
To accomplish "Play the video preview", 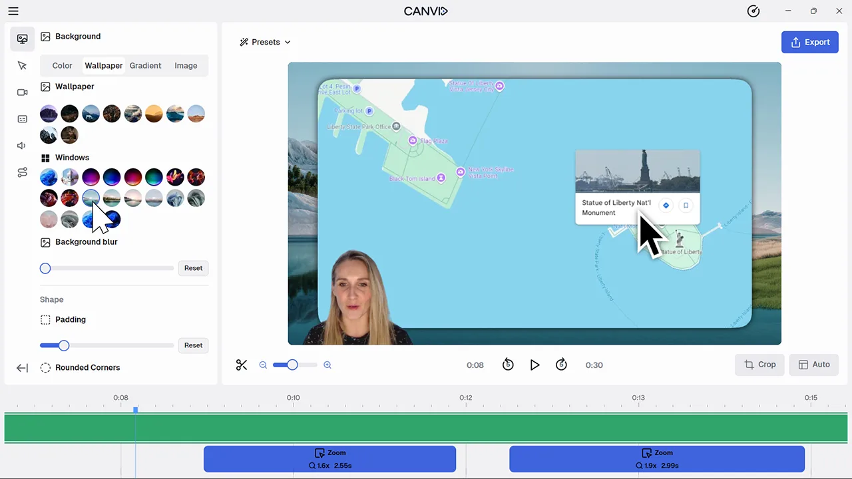I will [x=534, y=365].
